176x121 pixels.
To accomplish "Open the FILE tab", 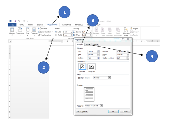I will point(12,25).
